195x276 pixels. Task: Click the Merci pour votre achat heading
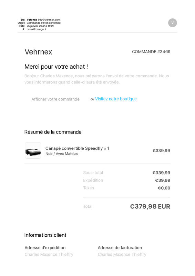tap(56, 67)
